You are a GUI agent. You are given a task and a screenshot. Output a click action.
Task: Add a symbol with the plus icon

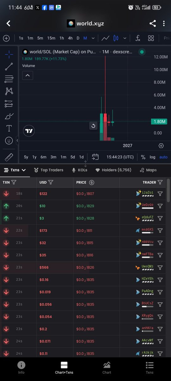point(6,38)
